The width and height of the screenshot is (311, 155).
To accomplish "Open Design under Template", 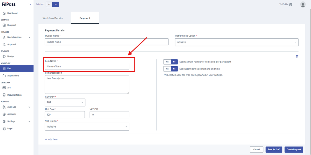I will tap(11, 57).
